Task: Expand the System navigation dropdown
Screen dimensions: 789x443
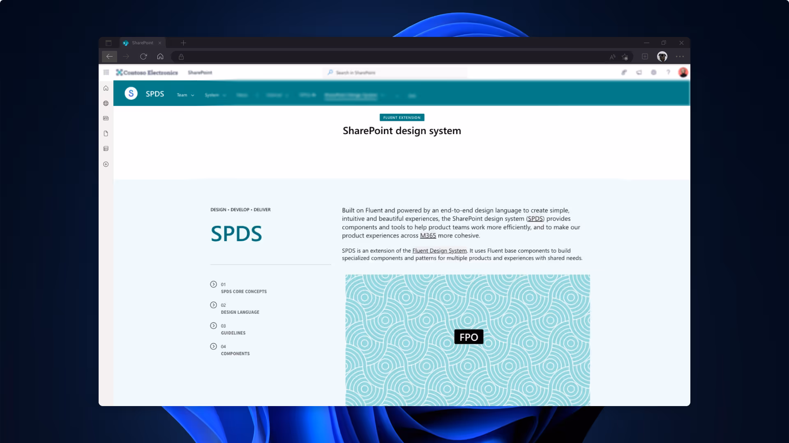Action: (x=215, y=95)
